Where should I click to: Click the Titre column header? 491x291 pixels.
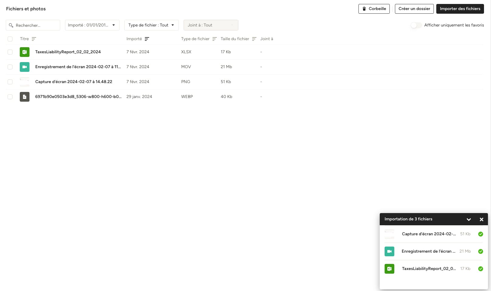click(x=24, y=39)
